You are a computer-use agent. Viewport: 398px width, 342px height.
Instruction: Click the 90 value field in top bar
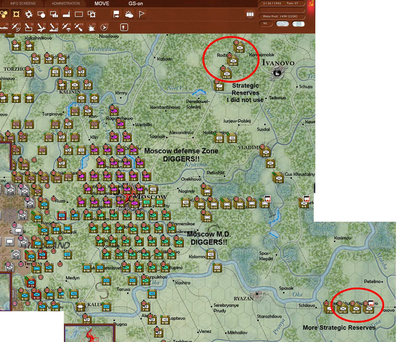(x=266, y=23)
